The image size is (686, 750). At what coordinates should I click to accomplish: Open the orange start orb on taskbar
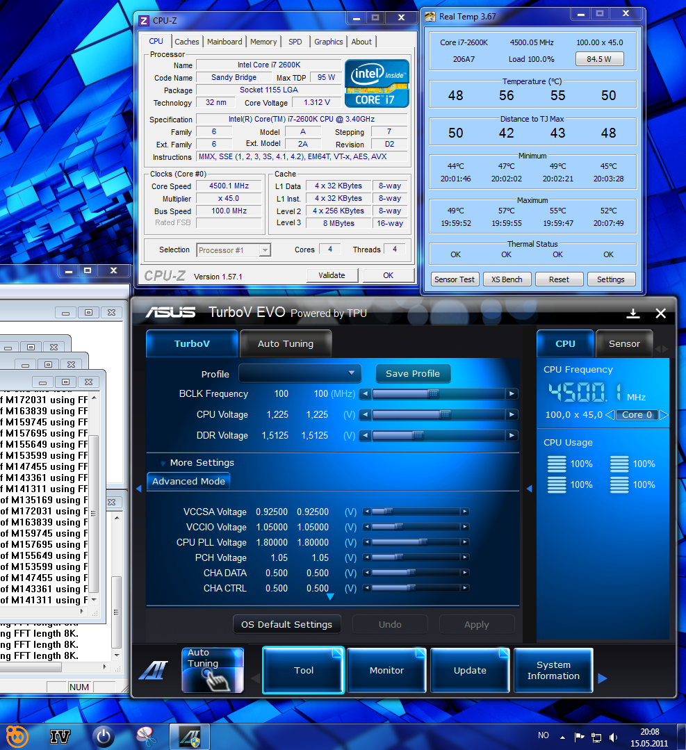click(x=17, y=737)
